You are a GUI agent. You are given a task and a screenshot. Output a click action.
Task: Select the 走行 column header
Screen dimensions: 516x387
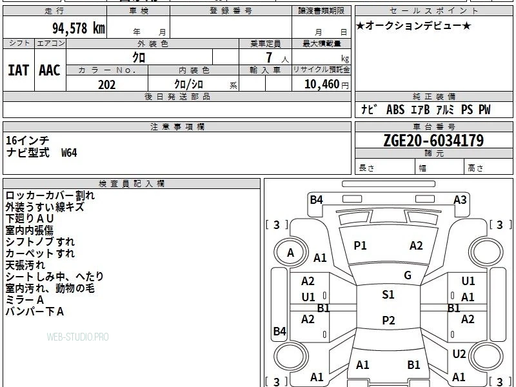click(x=55, y=11)
